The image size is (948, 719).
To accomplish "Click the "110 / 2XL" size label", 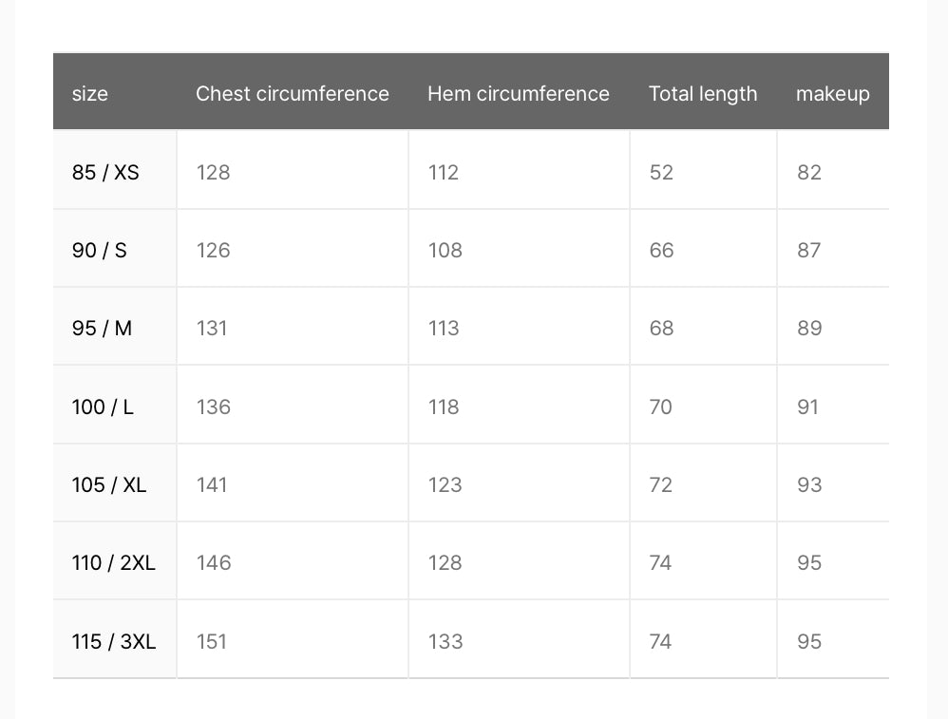I will coord(114,562).
